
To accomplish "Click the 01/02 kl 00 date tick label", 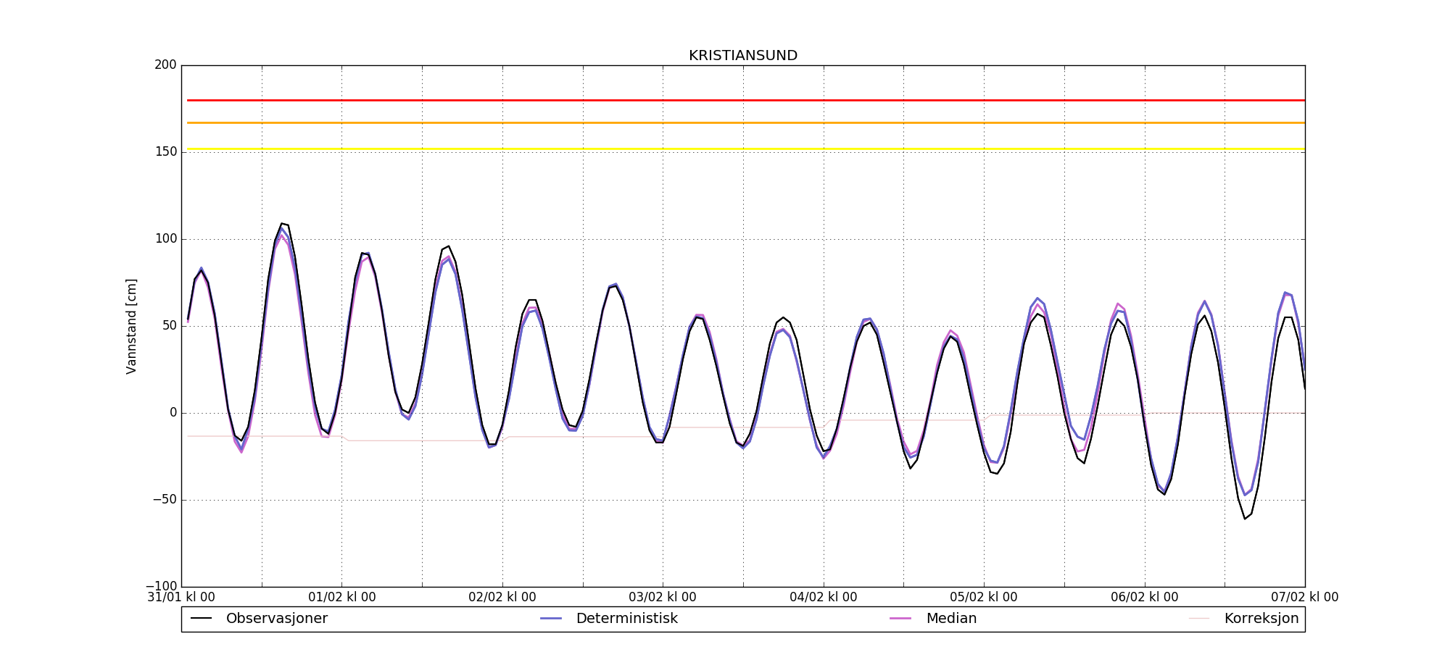I will pyautogui.click(x=342, y=598).
